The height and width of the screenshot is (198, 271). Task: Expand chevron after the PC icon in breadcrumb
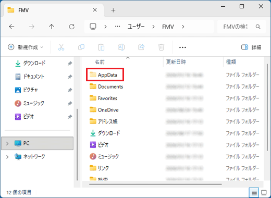click(x=105, y=27)
